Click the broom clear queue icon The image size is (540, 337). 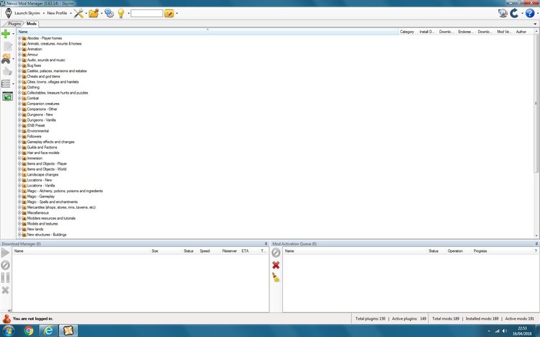pyautogui.click(x=276, y=278)
